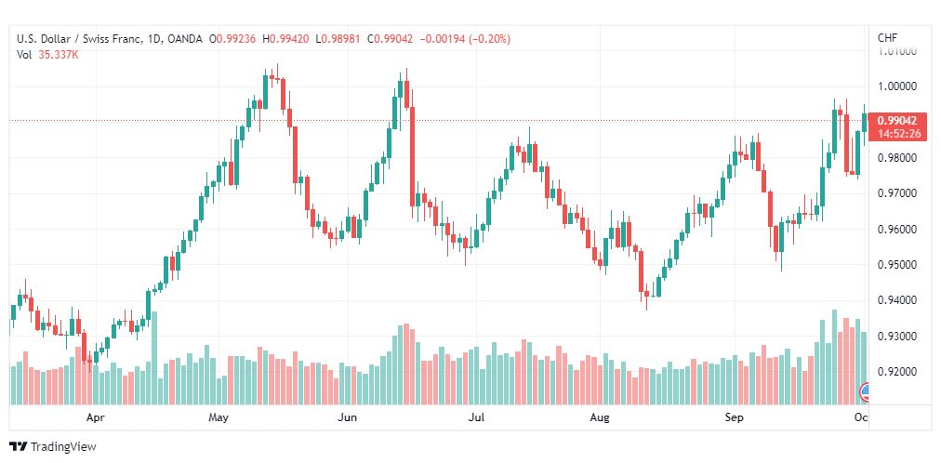The height and width of the screenshot is (463, 941).
Task: Click the volume value 35.337K
Action: [58, 54]
